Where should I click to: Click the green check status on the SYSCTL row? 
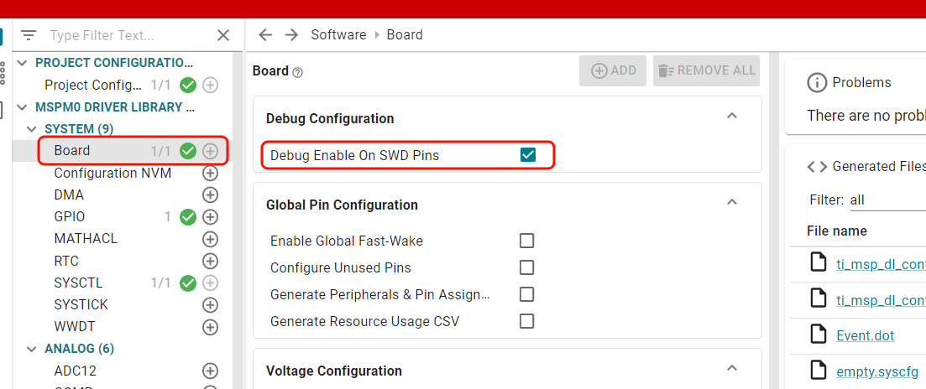188,283
